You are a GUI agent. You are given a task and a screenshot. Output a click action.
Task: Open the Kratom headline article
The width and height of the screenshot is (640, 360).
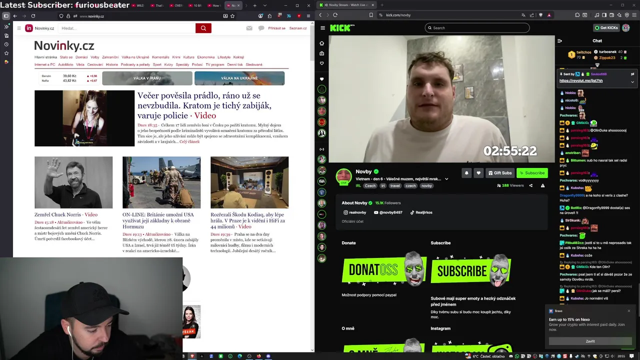204,105
